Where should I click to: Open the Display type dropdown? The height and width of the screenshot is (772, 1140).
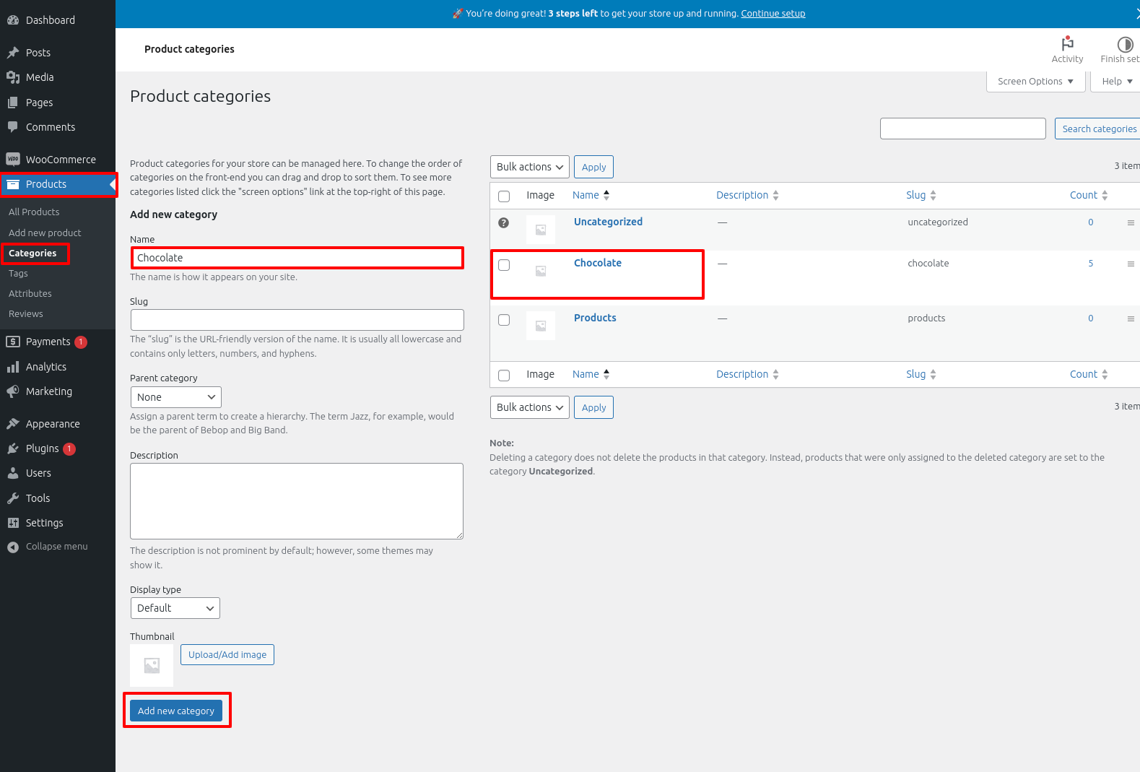(x=175, y=608)
